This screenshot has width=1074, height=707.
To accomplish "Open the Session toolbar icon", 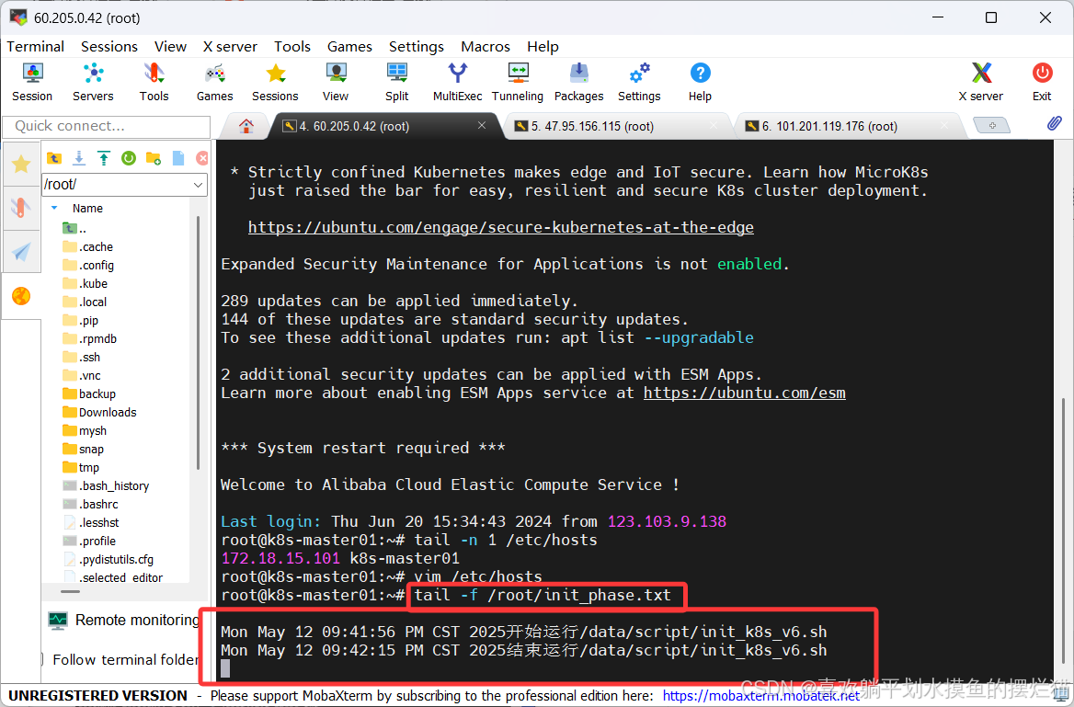I will (x=31, y=82).
